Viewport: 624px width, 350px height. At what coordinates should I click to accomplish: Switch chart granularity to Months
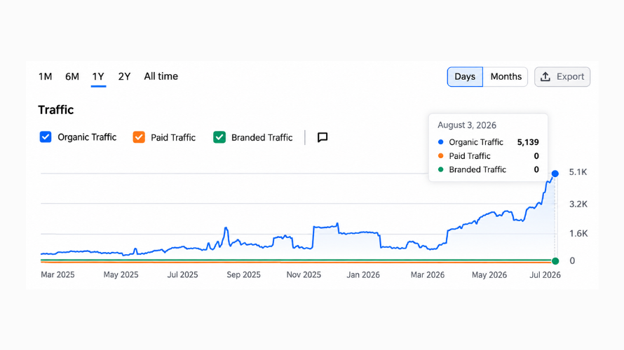pyautogui.click(x=506, y=77)
